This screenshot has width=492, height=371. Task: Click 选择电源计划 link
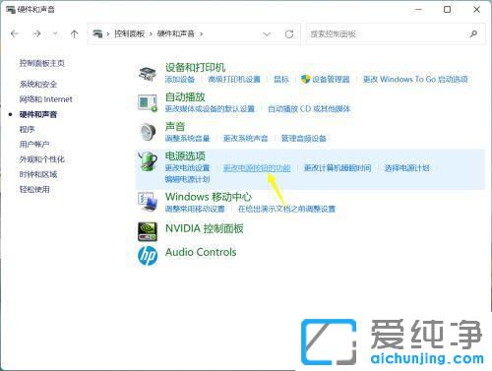[x=406, y=168]
